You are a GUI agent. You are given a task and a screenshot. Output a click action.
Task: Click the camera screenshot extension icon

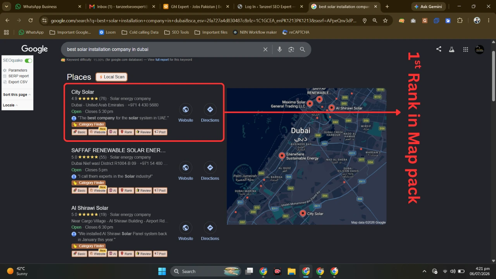[413, 21]
